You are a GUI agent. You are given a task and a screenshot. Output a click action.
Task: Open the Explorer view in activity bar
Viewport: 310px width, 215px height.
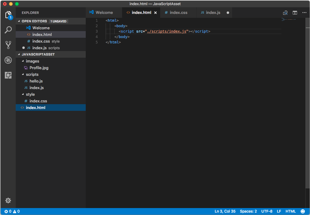click(8, 15)
